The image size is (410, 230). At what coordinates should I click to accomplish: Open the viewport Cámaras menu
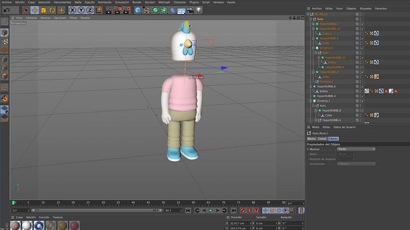coord(31,18)
